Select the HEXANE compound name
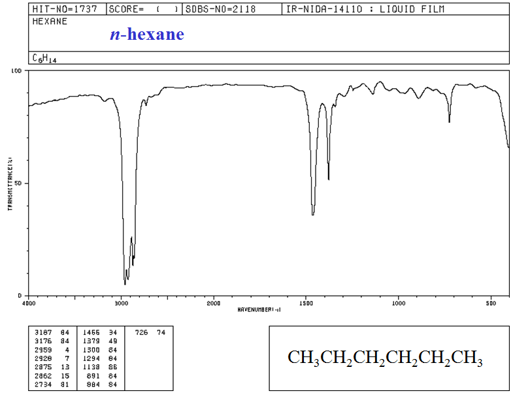The width and height of the screenshot is (513, 393). click(50, 21)
